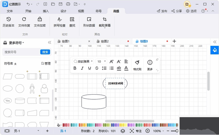Click the 格式刷 format painter
This screenshot has height=135, width=219.
click(137, 65)
